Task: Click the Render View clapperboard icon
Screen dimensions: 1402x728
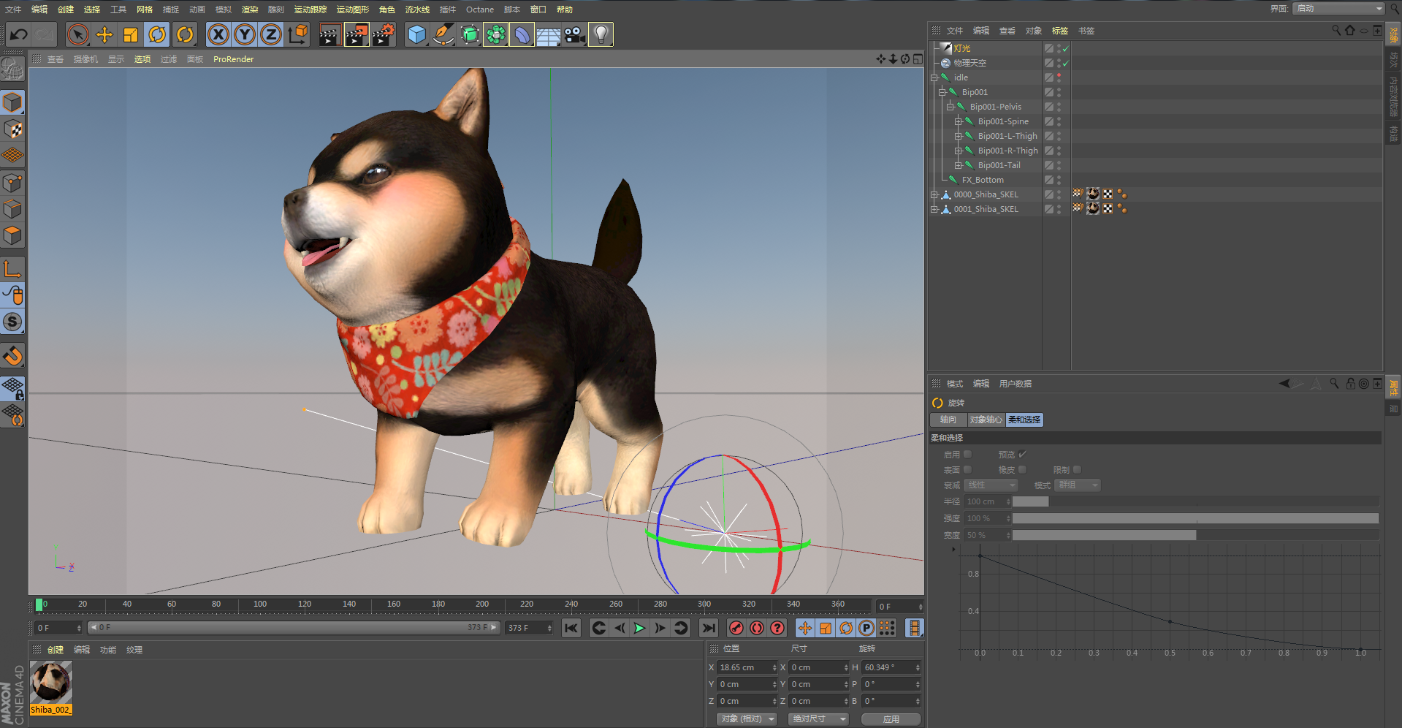Action: click(x=329, y=34)
